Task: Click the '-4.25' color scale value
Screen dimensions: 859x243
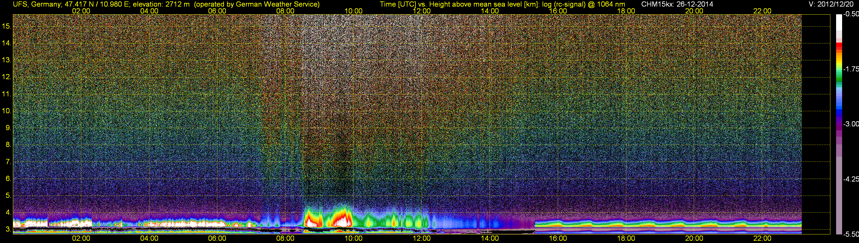Action: tap(851, 179)
